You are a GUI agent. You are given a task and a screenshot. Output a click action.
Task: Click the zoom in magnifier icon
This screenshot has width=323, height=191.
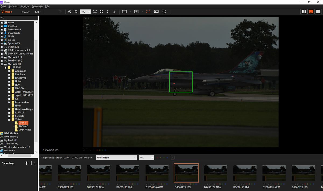(70, 12)
